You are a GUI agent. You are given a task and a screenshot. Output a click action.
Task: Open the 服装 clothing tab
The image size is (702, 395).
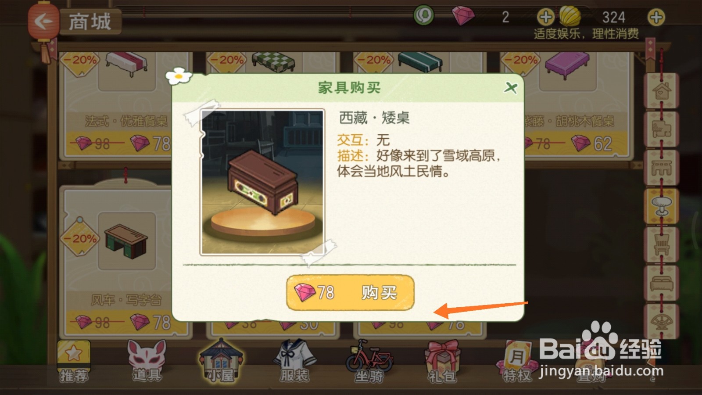point(295,361)
